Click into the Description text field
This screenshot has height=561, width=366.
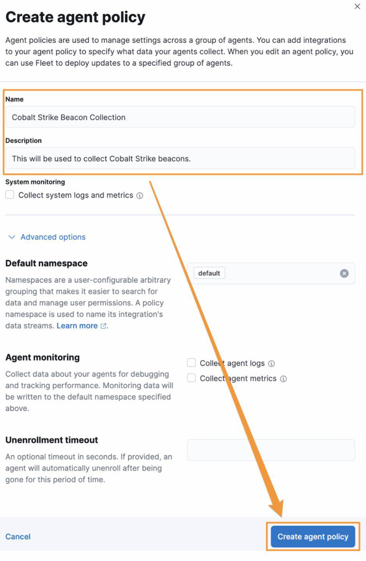tap(180, 159)
